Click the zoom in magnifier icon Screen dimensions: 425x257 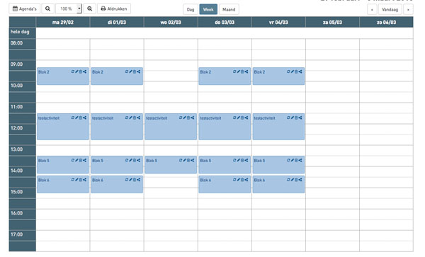[x=90, y=8]
